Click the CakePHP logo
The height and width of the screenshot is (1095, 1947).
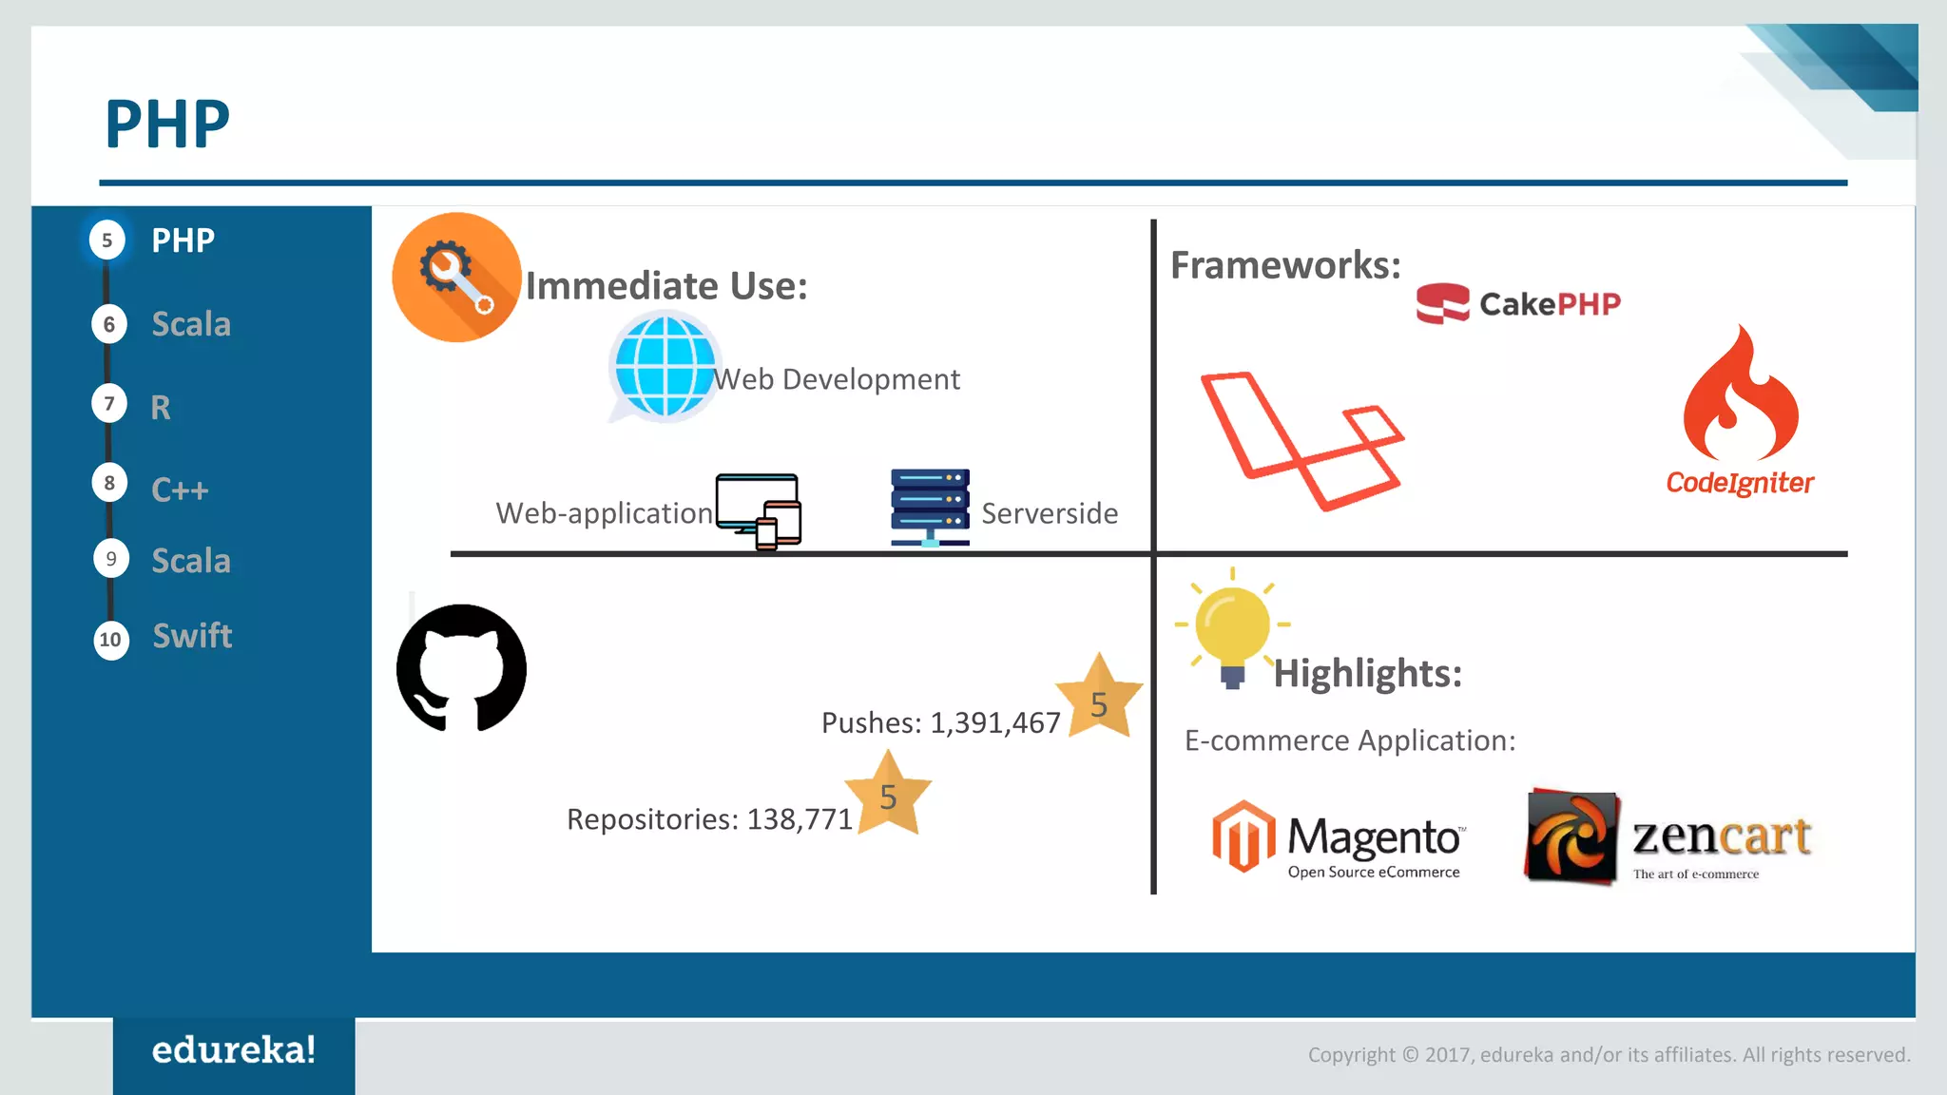tap(1518, 304)
